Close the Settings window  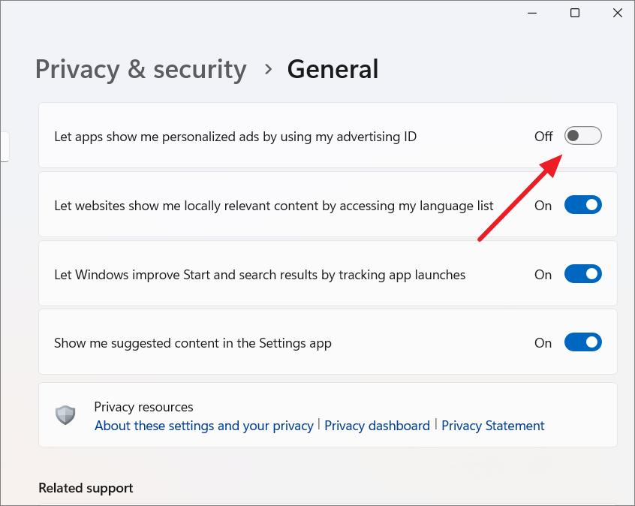pos(617,13)
